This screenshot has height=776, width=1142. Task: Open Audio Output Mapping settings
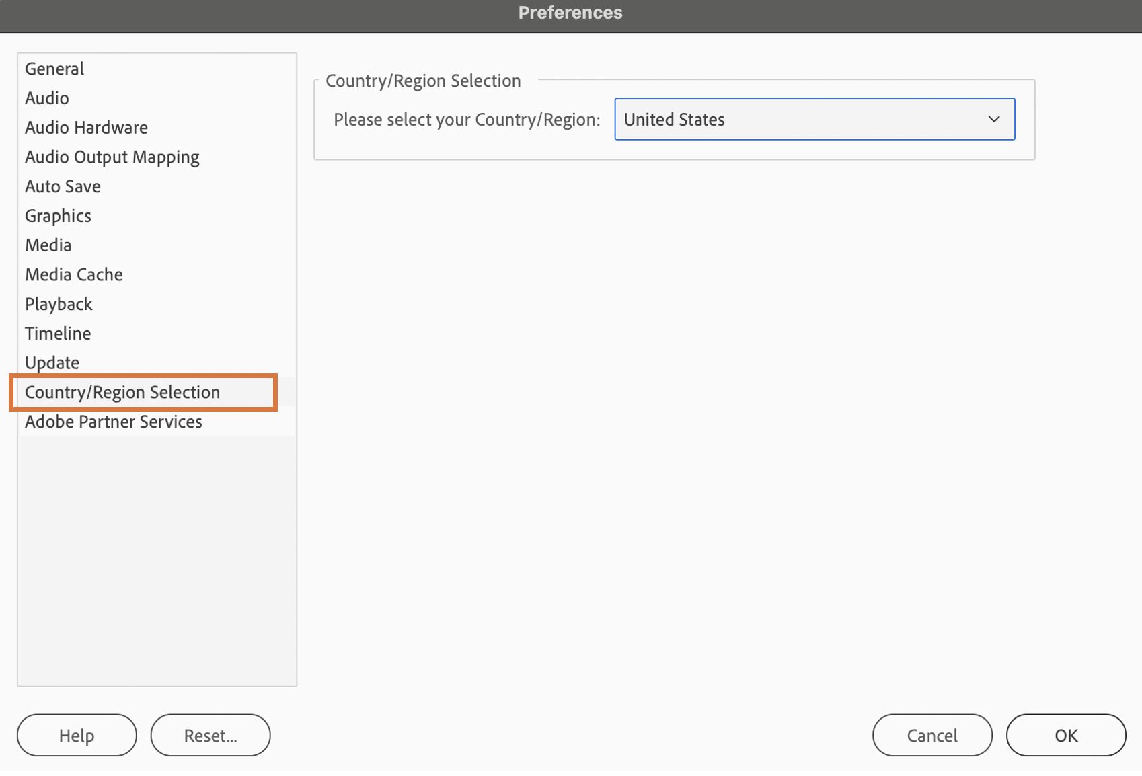tap(112, 157)
